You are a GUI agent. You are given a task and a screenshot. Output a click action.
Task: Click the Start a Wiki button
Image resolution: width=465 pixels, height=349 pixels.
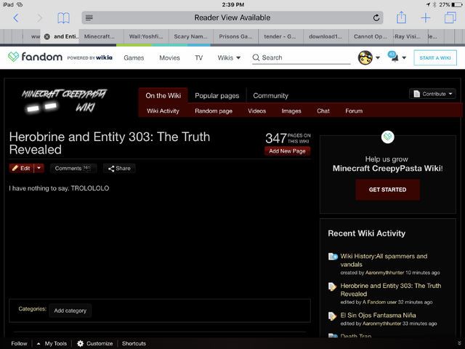tap(435, 58)
